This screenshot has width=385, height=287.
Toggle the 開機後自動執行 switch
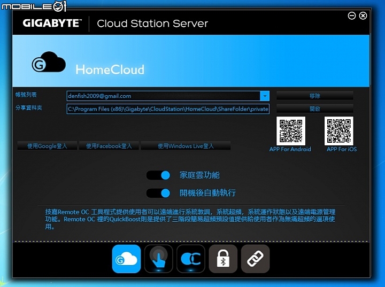pos(158,193)
